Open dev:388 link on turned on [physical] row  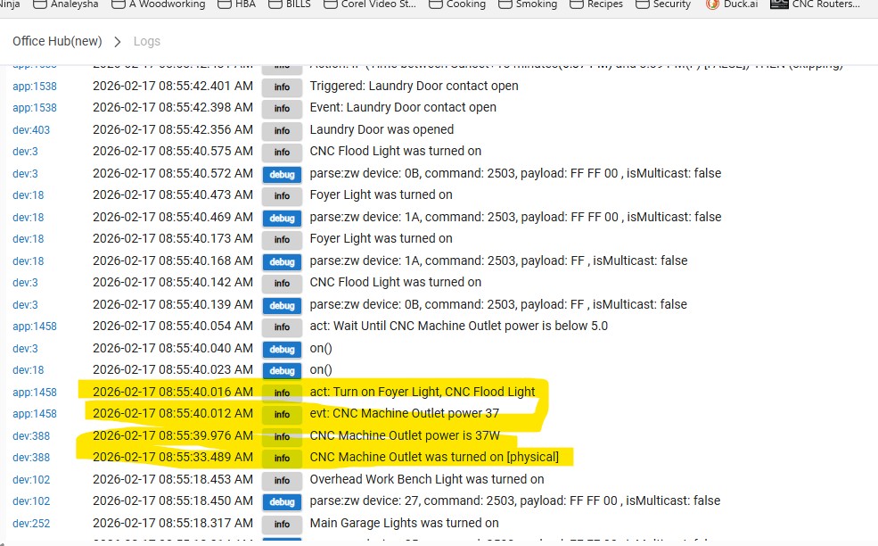pos(31,458)
